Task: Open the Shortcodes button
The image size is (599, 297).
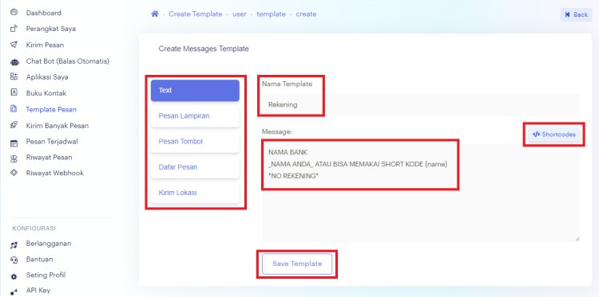Action: 554,135
